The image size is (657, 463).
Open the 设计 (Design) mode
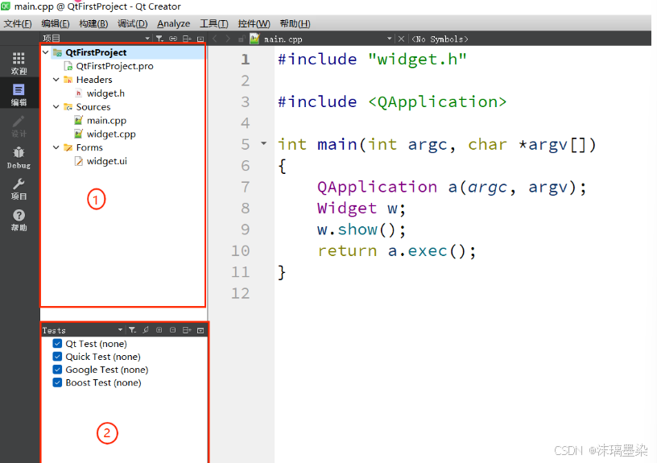coord(19,126)
